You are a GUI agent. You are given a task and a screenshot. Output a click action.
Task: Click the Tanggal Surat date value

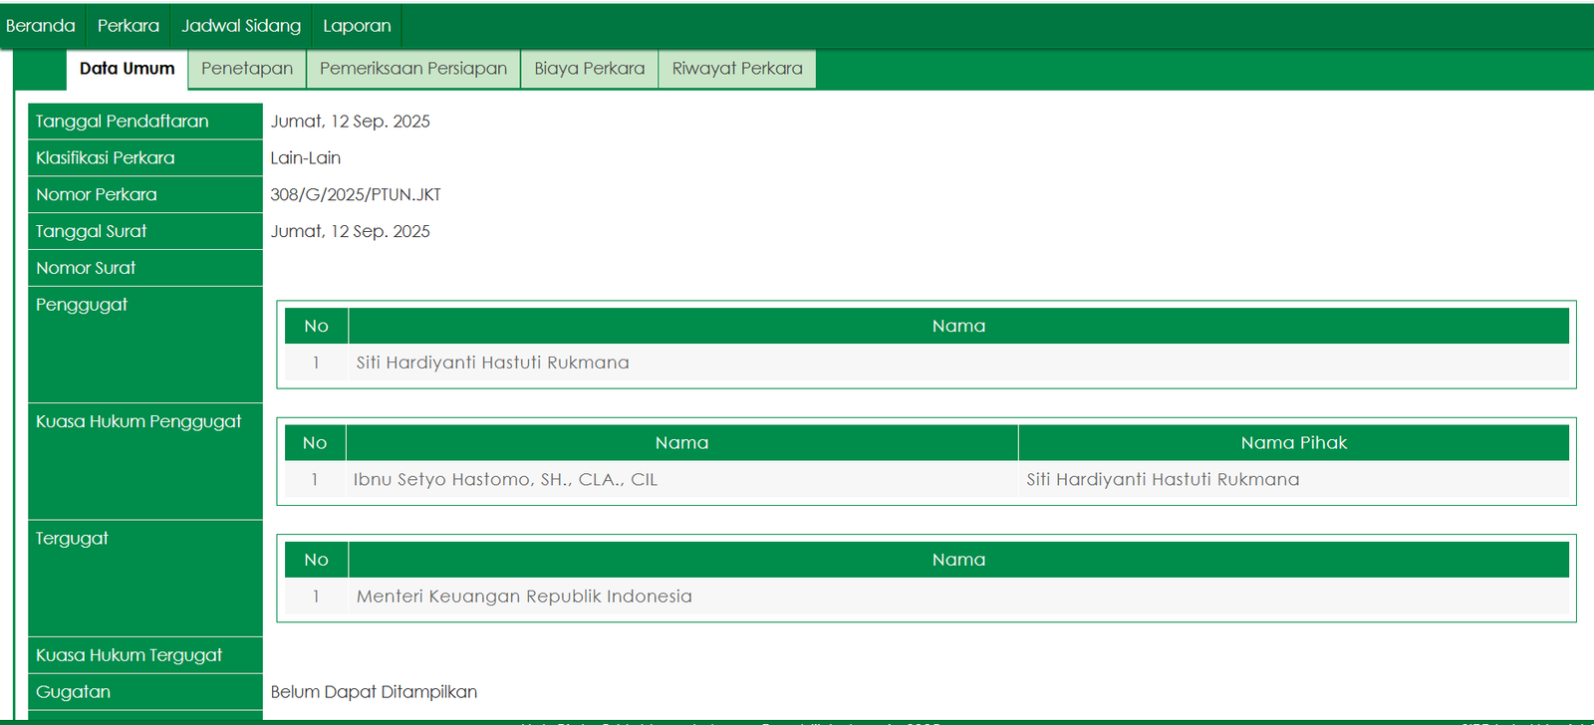click(x=351, y=232)
